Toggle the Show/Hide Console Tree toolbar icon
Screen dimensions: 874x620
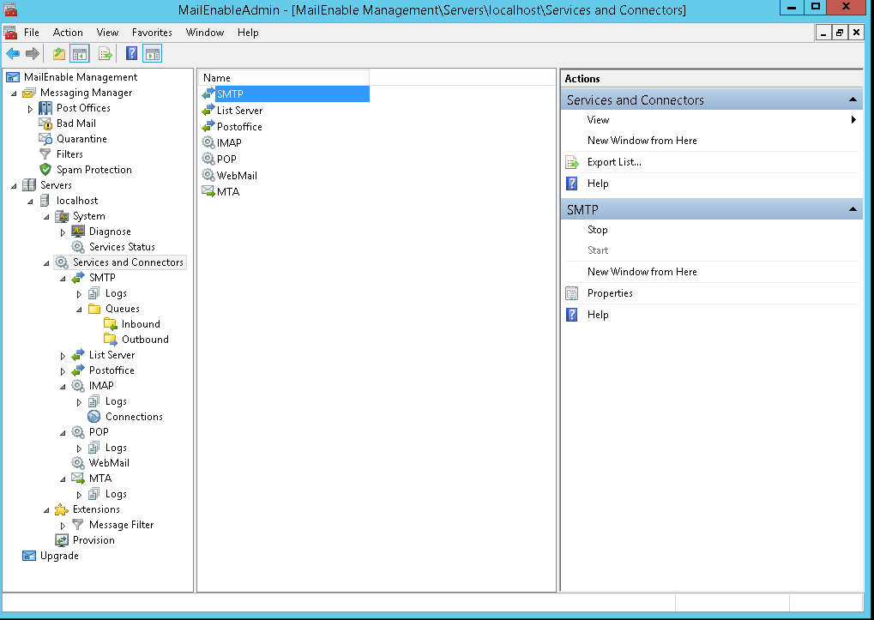tap(80, 54)
